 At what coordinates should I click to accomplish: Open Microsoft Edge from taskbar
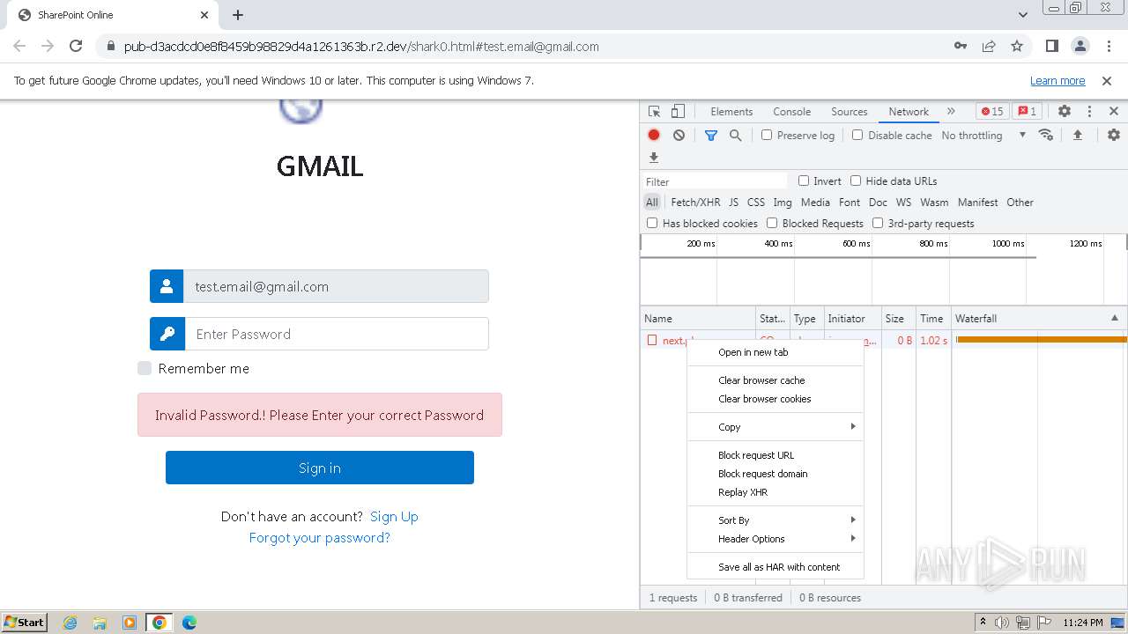point(189,623)
